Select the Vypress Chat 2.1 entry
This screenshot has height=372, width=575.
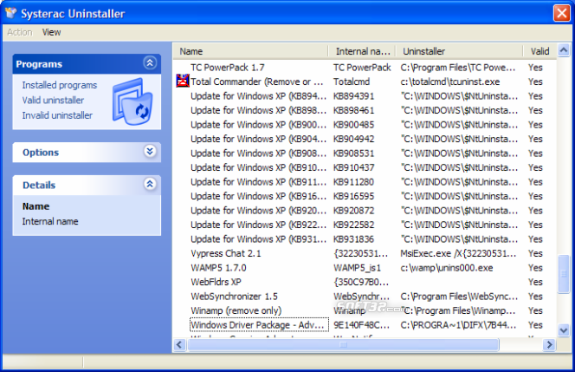click(226, 254)
